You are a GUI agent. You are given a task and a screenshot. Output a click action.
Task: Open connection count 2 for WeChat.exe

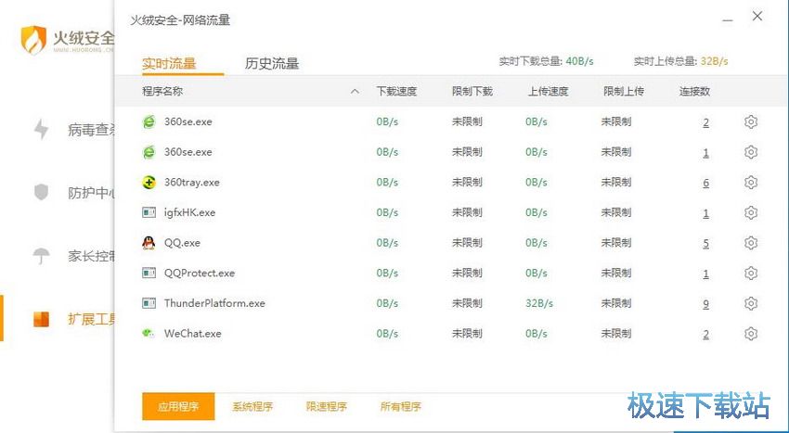(706, 334)
